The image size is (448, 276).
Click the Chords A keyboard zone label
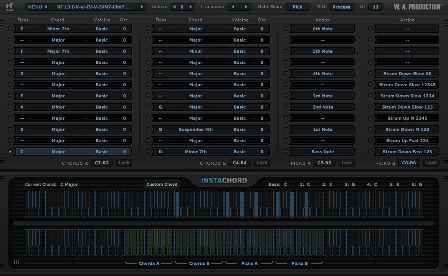(149, 263)
